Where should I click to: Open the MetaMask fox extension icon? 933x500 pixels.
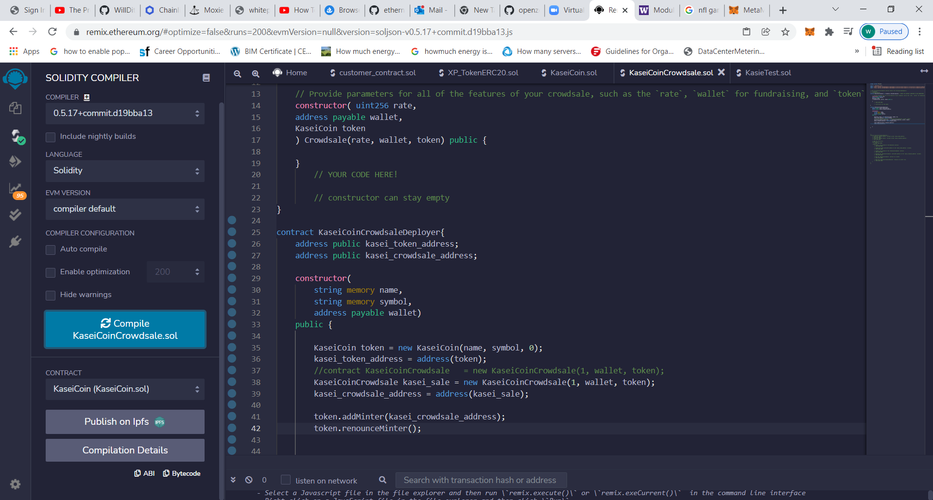click(x=810, y=32)
